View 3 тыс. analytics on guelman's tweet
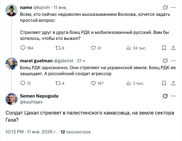Image resolution: width=182 pixels, height=141 pixels. [129, 83]
